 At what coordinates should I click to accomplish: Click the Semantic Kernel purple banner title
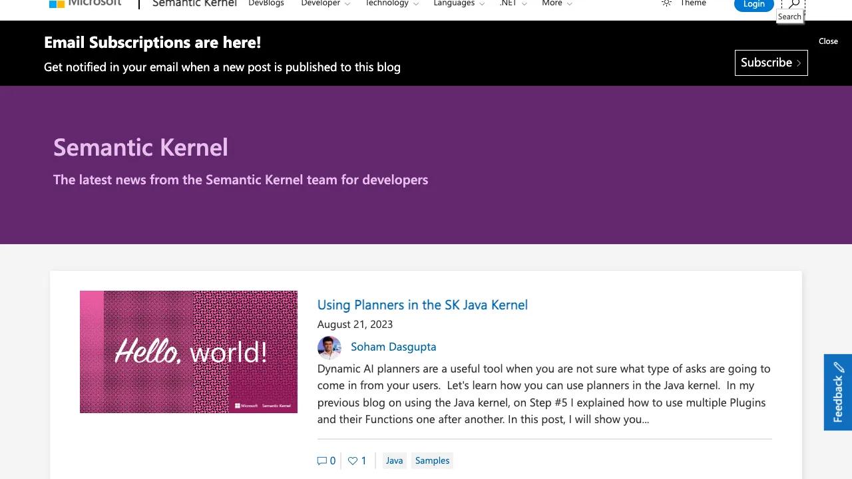(140, 147)
